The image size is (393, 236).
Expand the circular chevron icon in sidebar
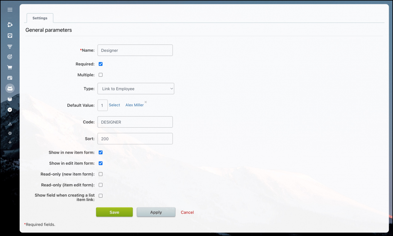click(x=10, y=110)
